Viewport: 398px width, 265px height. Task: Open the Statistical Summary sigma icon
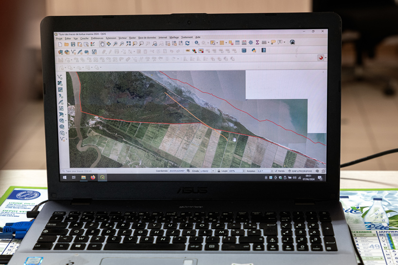pyautogui.click(x=257, y=43)
